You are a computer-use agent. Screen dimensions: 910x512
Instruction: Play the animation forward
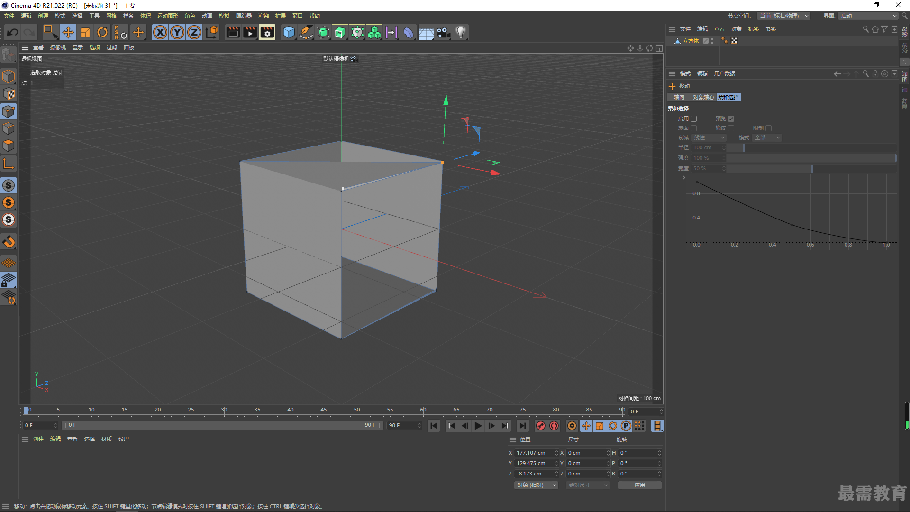(x=478, y=426)
